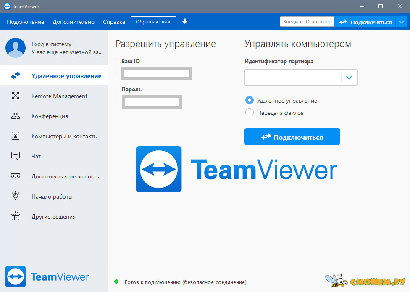Open the Другие решения section
The image size is (410, 292).
click(x=54, y=217)
